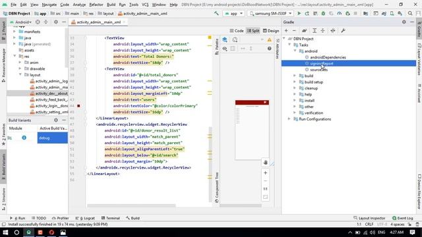Expand the build tasks group in Gradle

295,76
